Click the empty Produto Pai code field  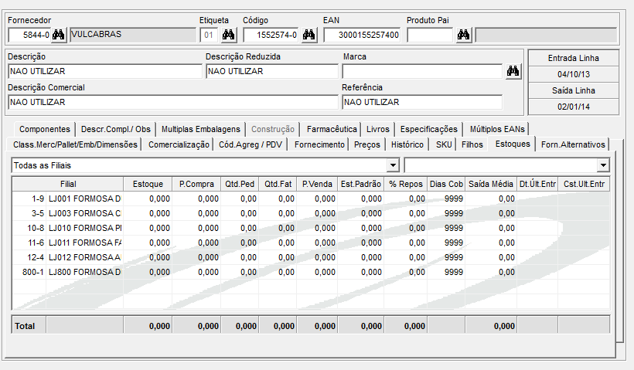[x=430, y=35]
